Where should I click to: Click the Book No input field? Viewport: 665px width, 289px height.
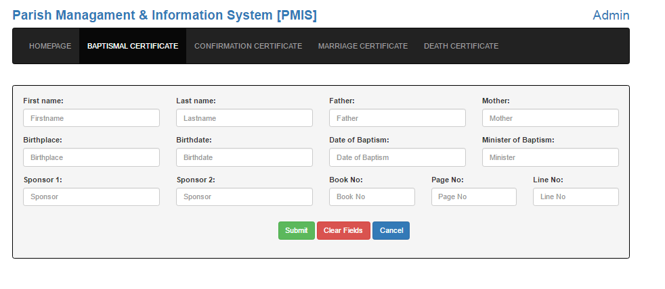point(372,196)
